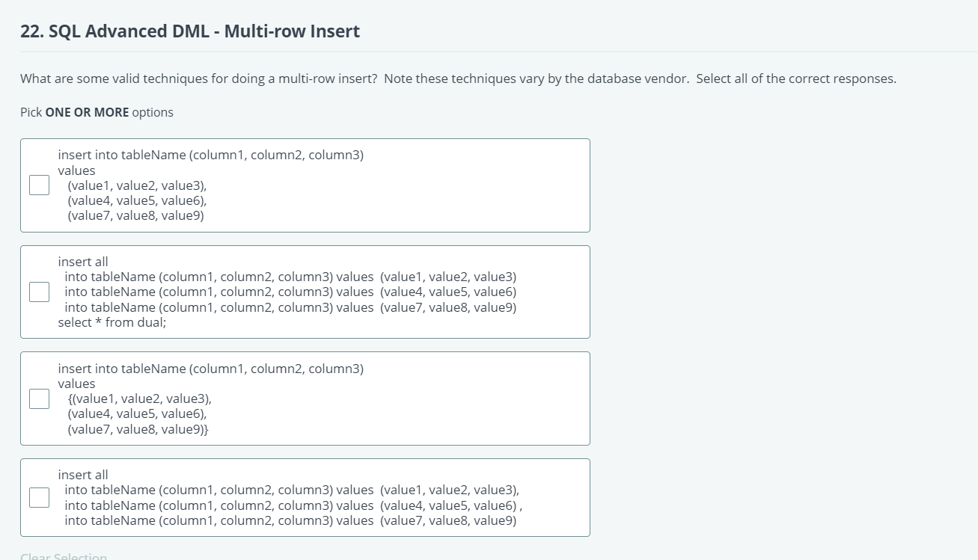
Task: Click 'insert into tableName' line in the third card
Action: 210,369
